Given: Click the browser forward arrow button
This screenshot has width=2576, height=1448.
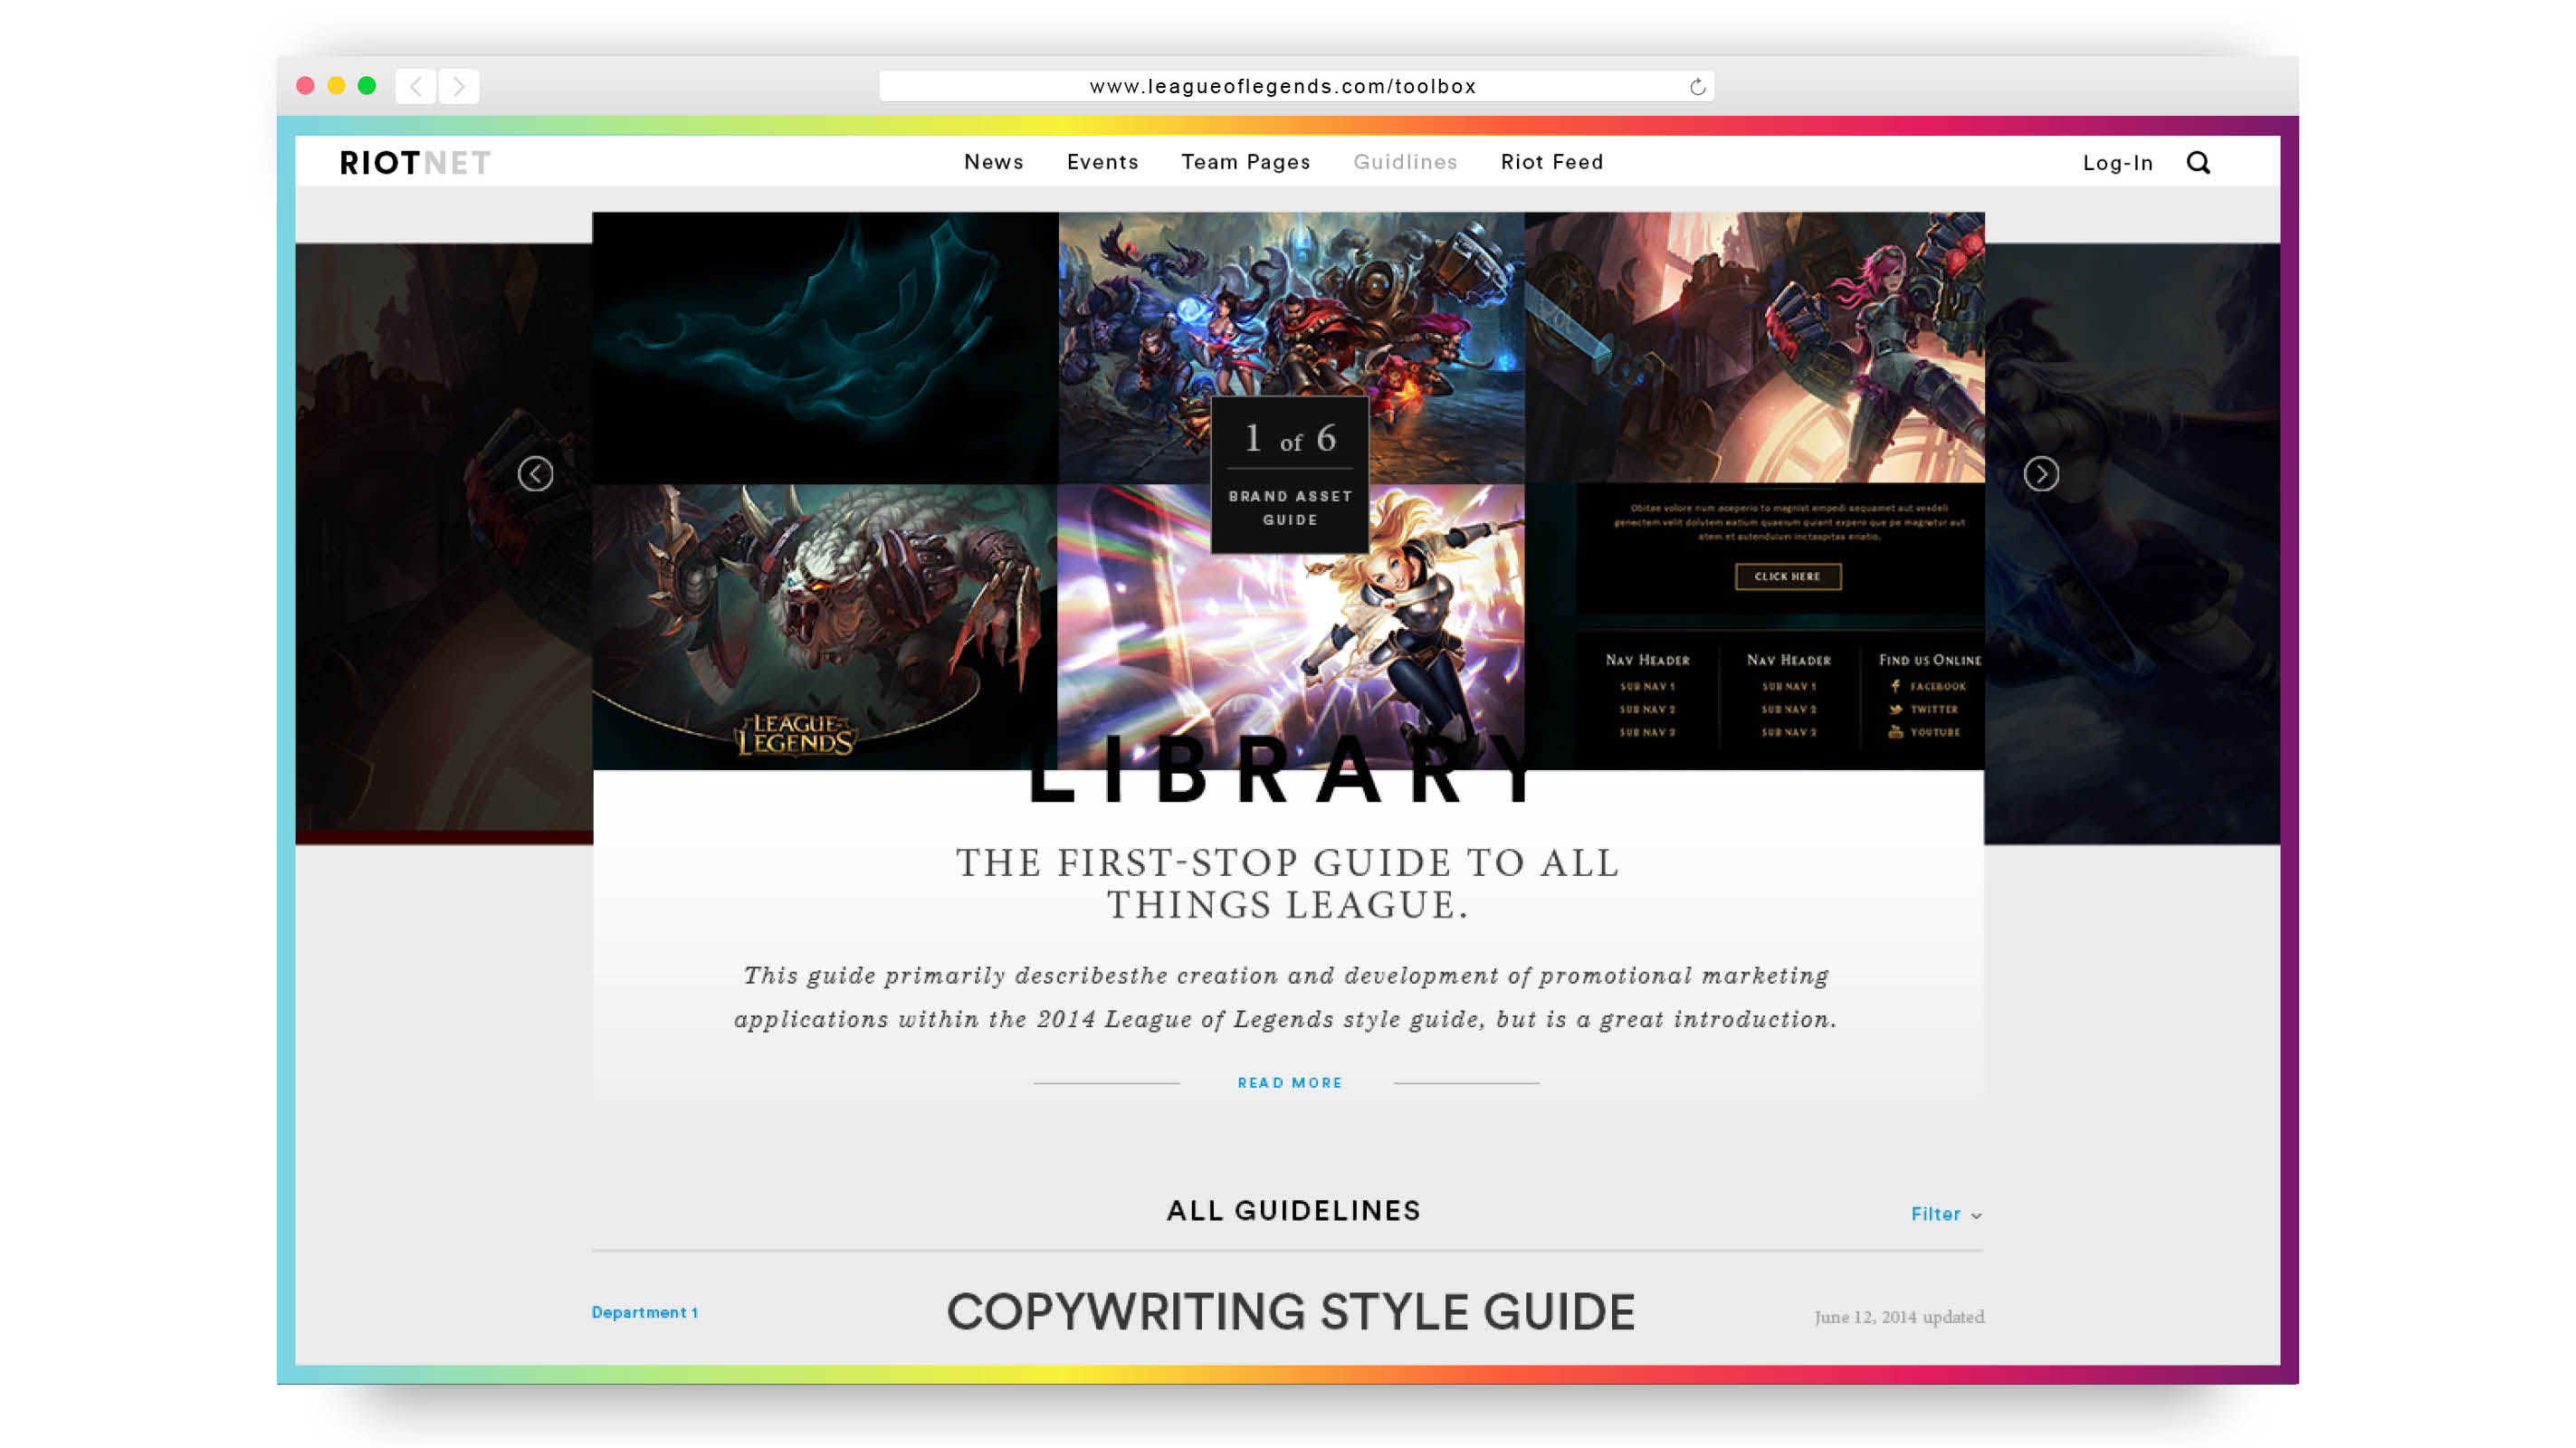Looking at the screenshot, I should [x=459, y=86].
